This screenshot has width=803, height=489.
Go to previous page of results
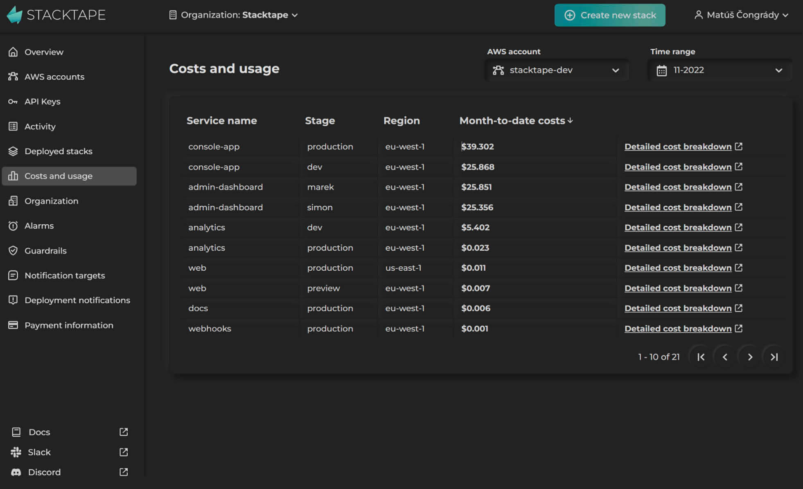coord(725,357)
